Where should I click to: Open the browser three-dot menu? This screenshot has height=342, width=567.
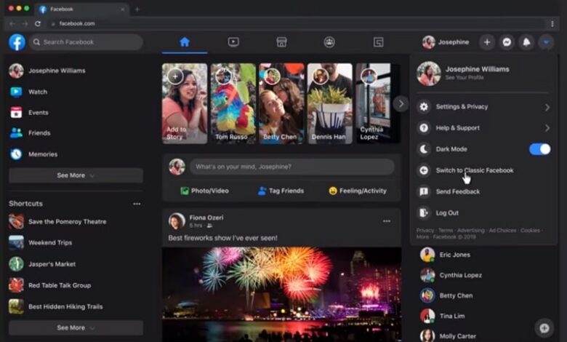(x=552, y=23)
